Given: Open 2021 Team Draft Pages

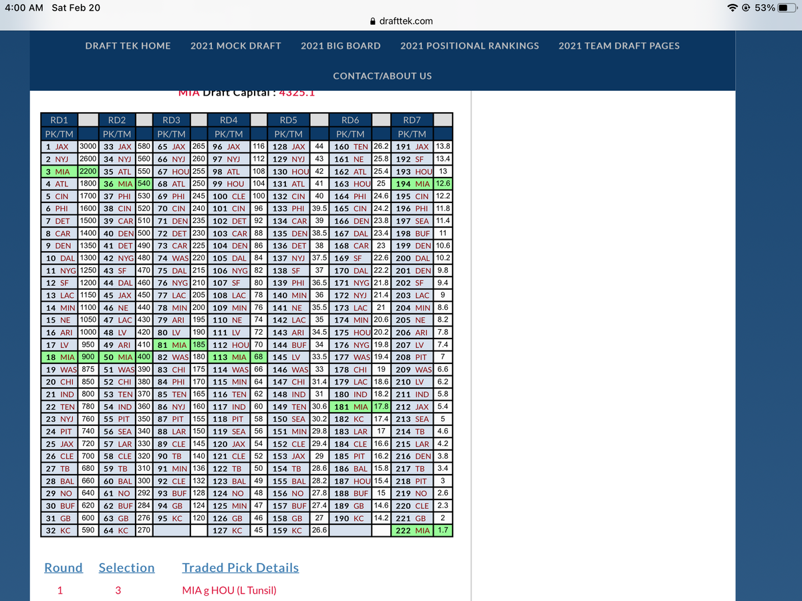Looking at the screenshot, I should [619, 45].
